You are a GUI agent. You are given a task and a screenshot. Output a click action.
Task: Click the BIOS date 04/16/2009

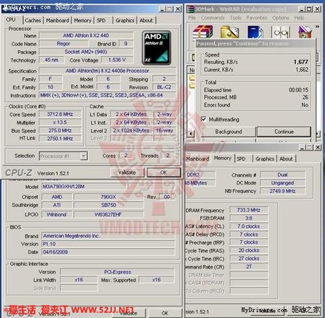pyautogui.click(x=108, y=252)
